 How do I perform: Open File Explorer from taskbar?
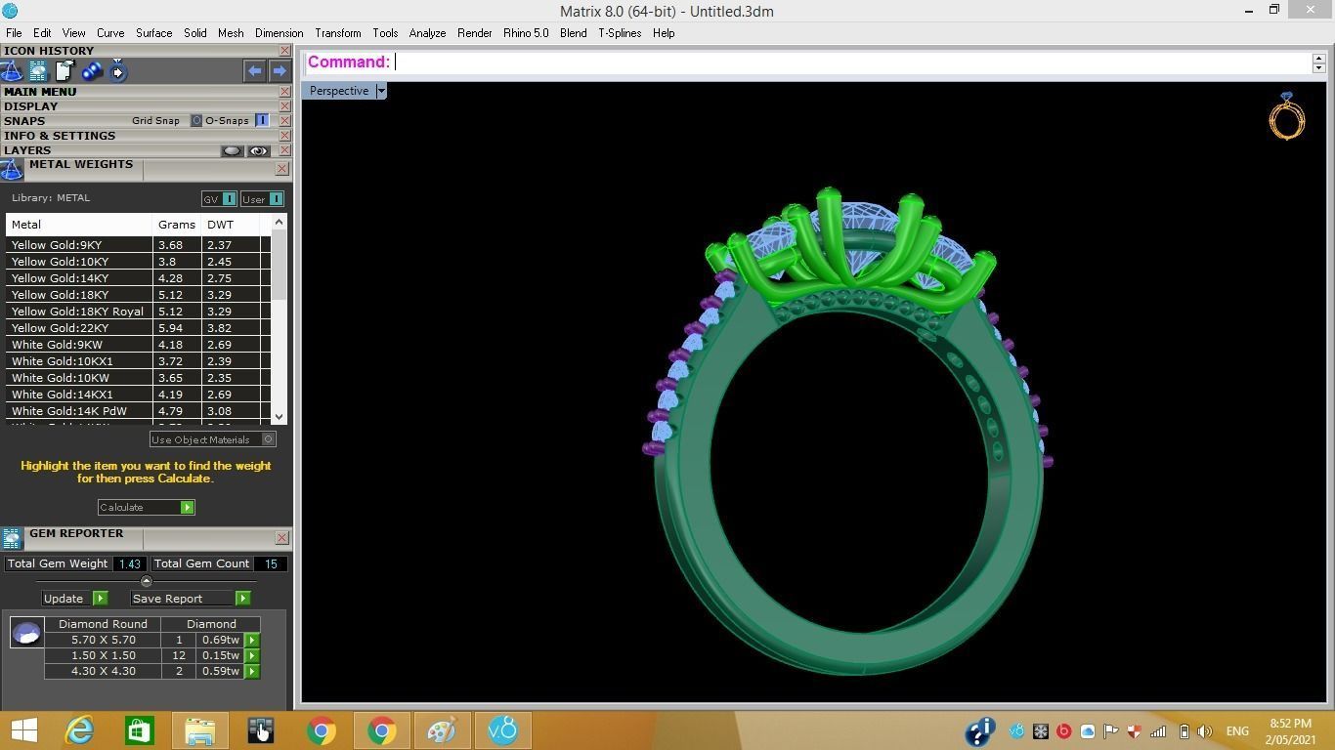click(200, 730)
